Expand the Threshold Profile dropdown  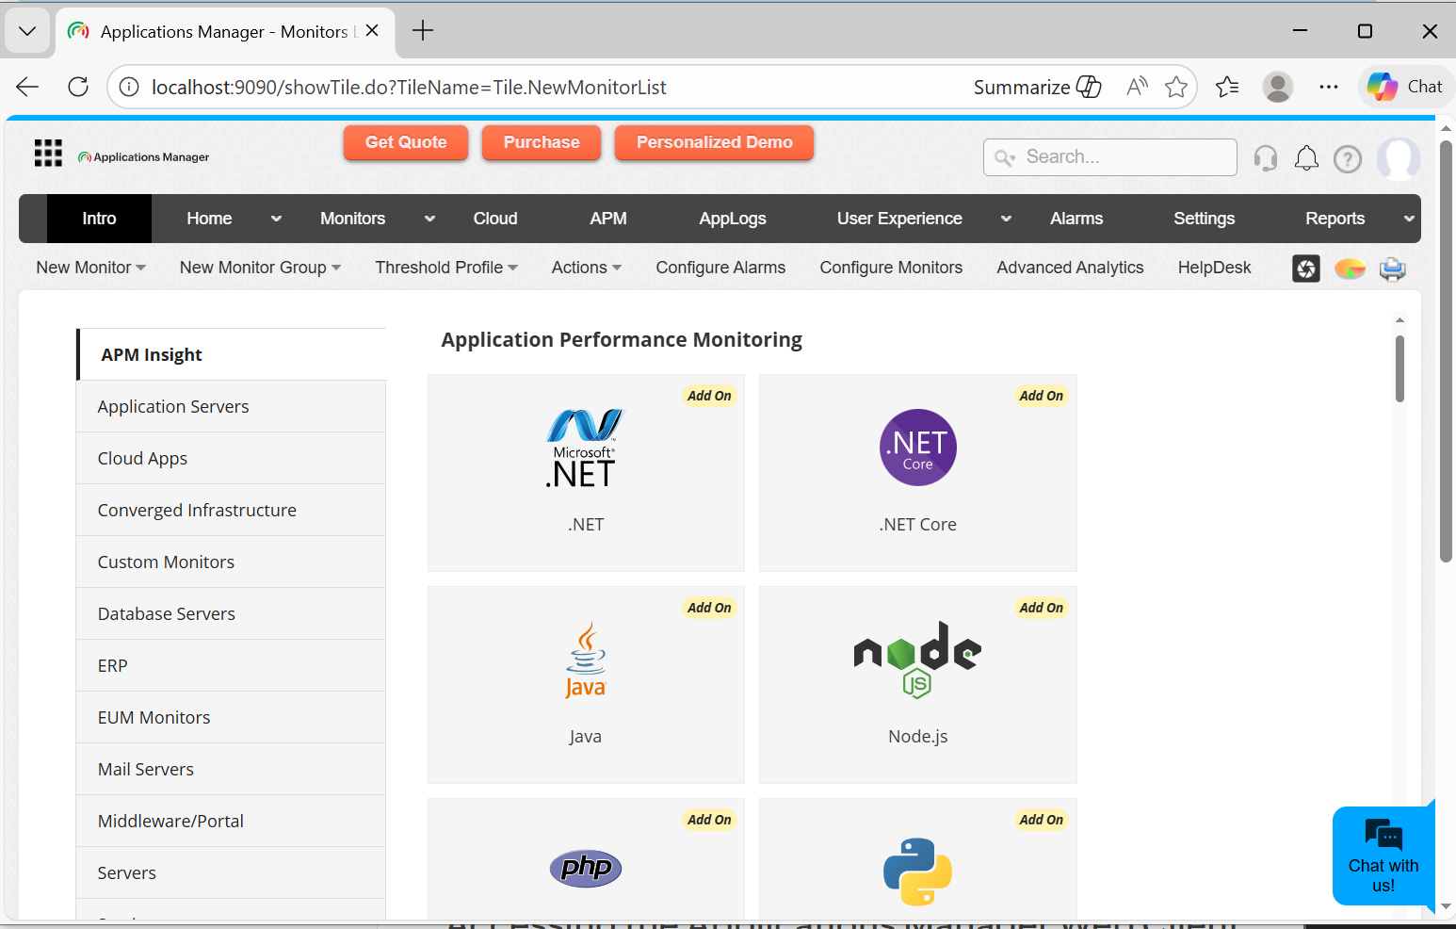446,268
